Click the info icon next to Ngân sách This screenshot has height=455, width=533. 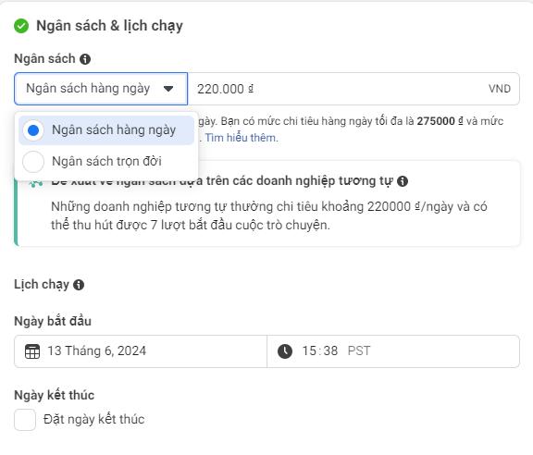(x=85, y=59)
